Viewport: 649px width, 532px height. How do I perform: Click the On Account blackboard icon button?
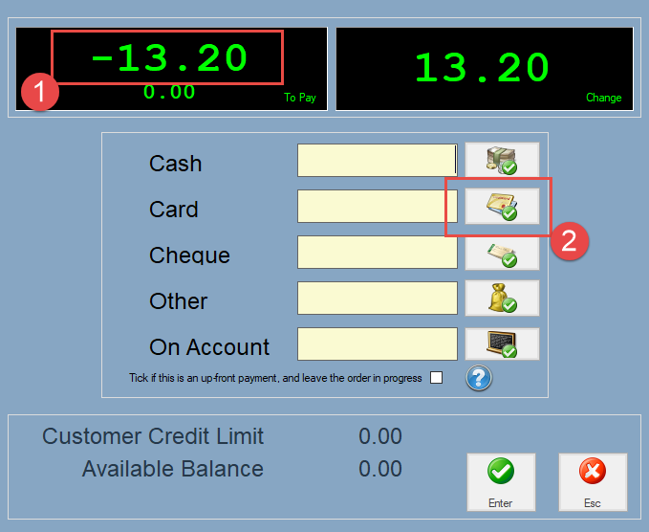[x=502, y=344]
